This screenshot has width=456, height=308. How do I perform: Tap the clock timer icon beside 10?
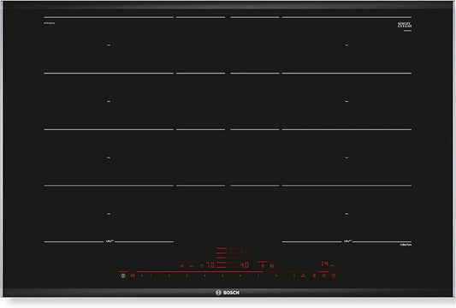point(202,266)
